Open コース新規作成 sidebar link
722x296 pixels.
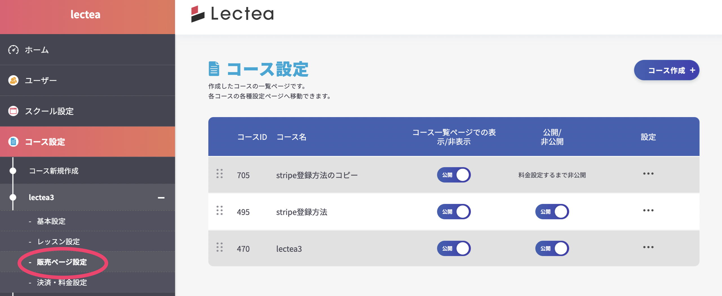pos(54,171)
